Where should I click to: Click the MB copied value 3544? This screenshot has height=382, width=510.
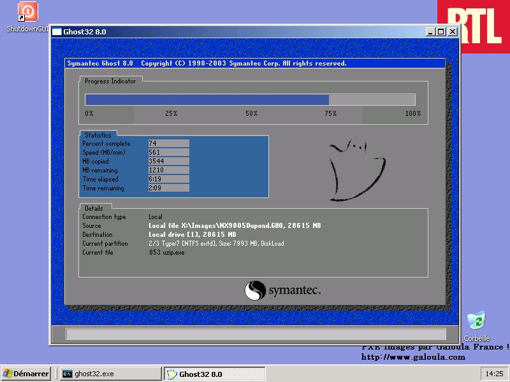[168, 161]
